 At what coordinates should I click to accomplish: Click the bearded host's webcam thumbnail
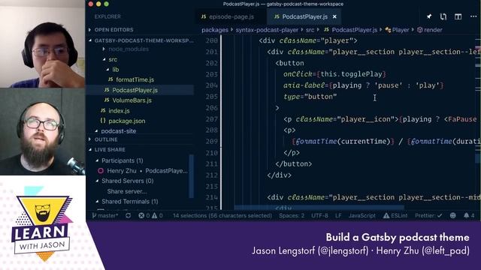click(42, 132)
